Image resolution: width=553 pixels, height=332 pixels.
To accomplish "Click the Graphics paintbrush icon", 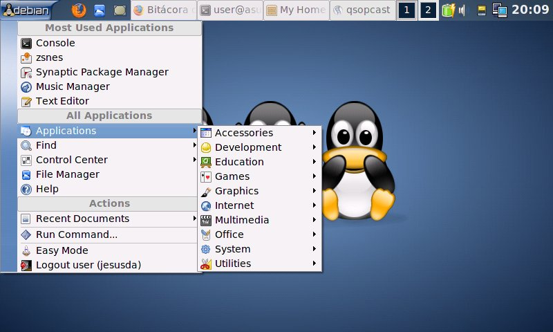I will 206,192.
